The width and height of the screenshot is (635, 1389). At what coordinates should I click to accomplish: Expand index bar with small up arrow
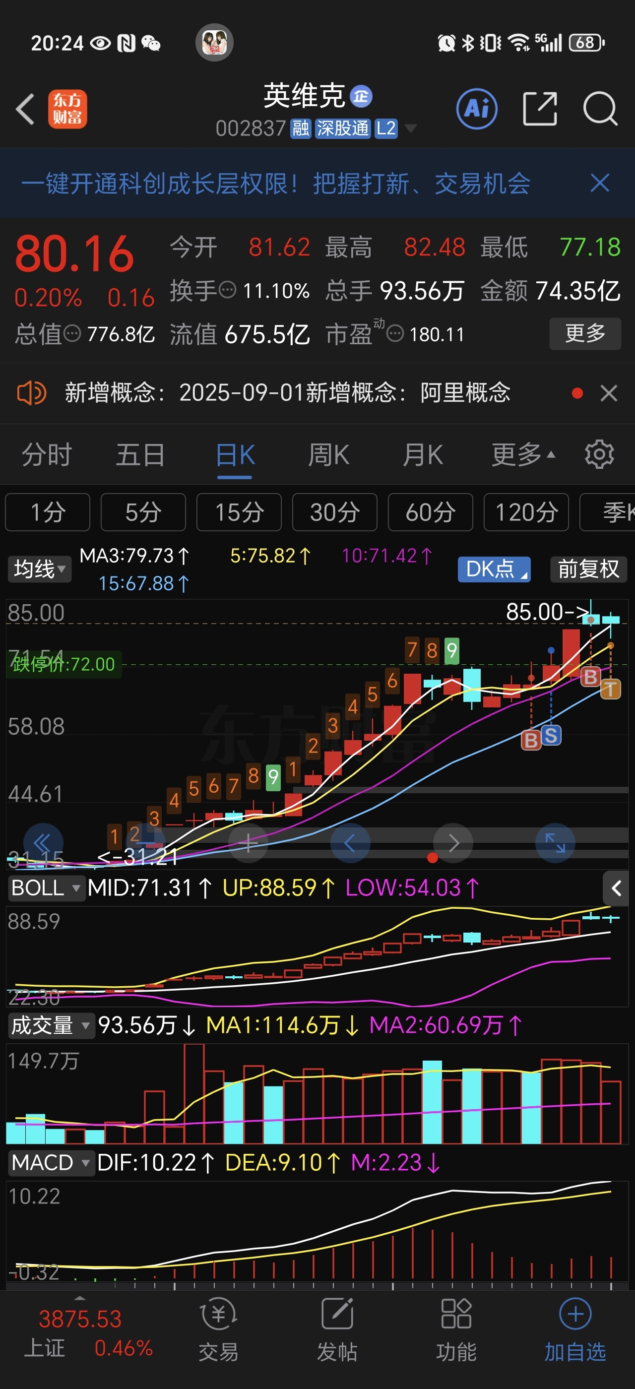[80, 1298]
